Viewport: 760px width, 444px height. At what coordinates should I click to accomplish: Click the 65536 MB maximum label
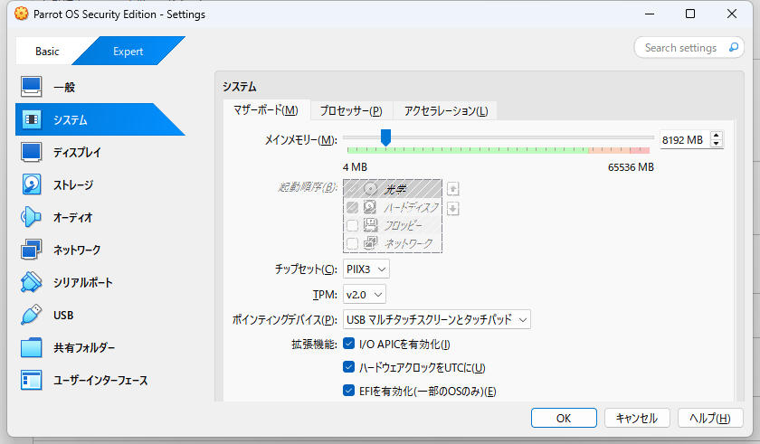point(631,167)
